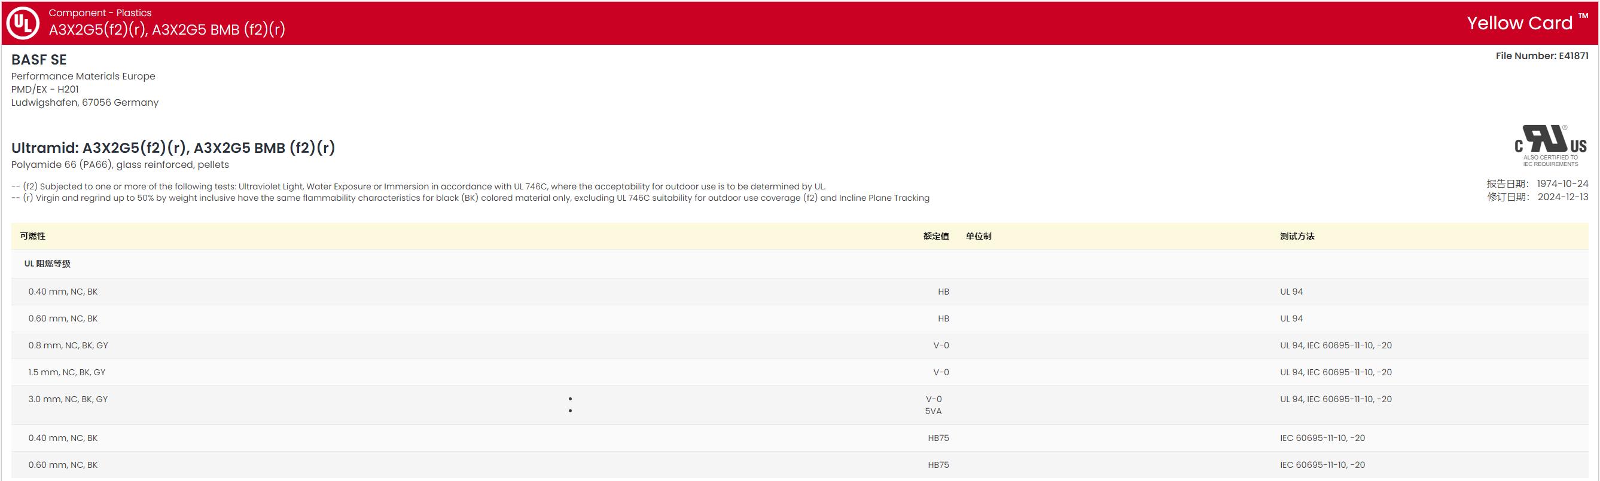Image resolution: width=1600 pixels, height=481 pixels.
Task: Select the File Number: E41871 text
Action: click(1541, 56)
